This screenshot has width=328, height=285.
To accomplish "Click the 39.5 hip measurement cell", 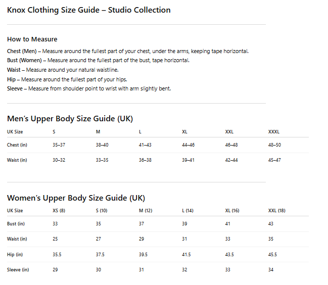I will point(143,255).
